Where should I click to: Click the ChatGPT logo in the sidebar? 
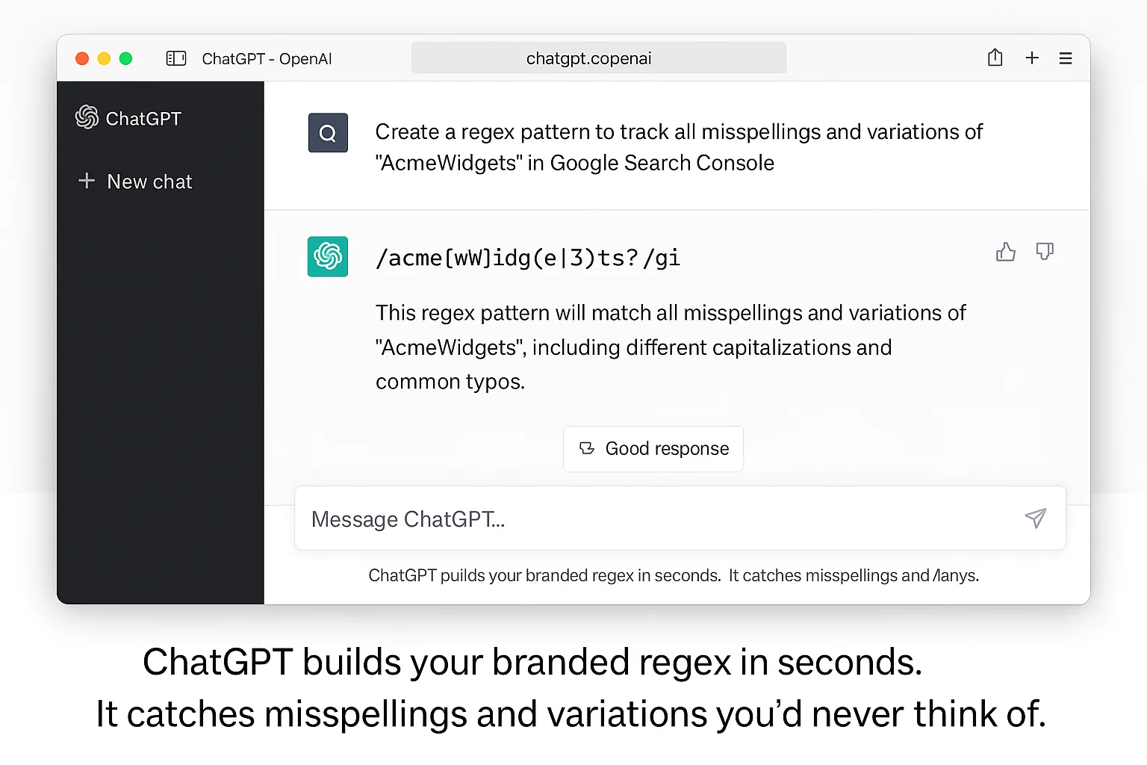point(87,117)
